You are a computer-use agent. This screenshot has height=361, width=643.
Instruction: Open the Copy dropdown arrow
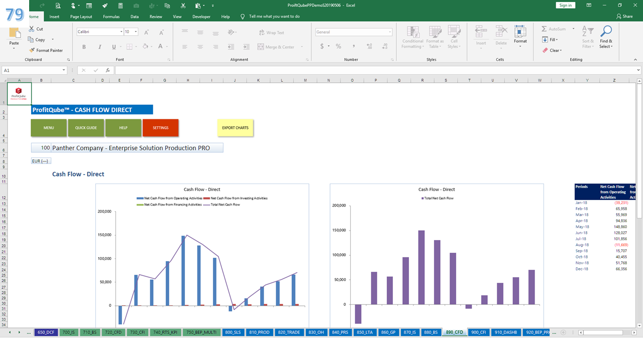53,40
